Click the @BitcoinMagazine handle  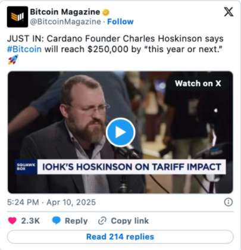pos(65,21)
